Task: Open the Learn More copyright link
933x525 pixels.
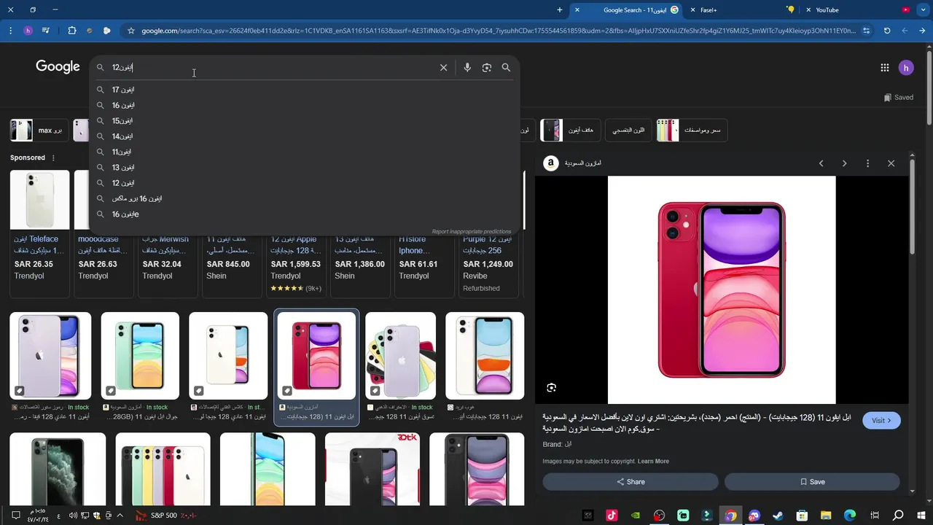Action: [x=653, y=462]
